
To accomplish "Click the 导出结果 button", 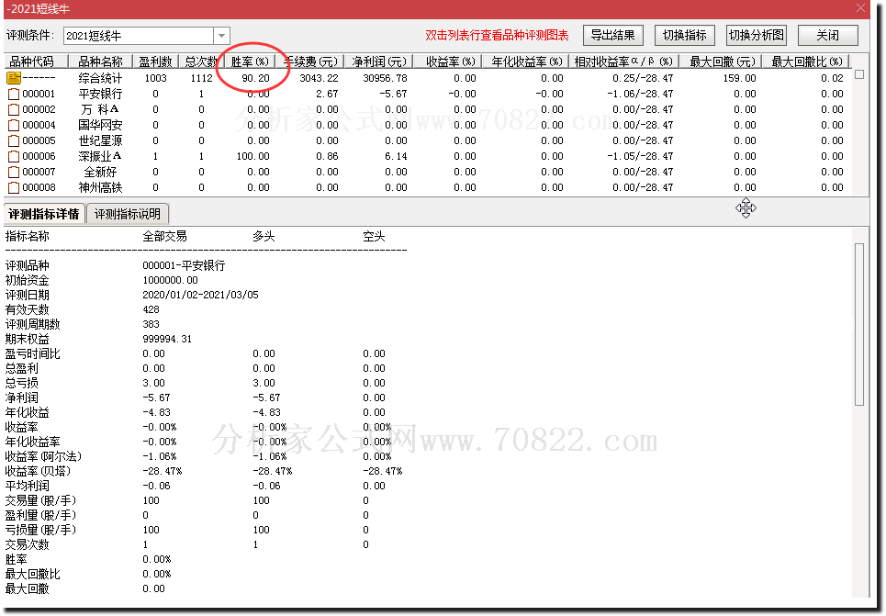I will (613, 35).
